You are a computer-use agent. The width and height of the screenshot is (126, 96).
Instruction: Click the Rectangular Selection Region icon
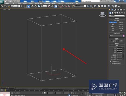coord(25,6)
